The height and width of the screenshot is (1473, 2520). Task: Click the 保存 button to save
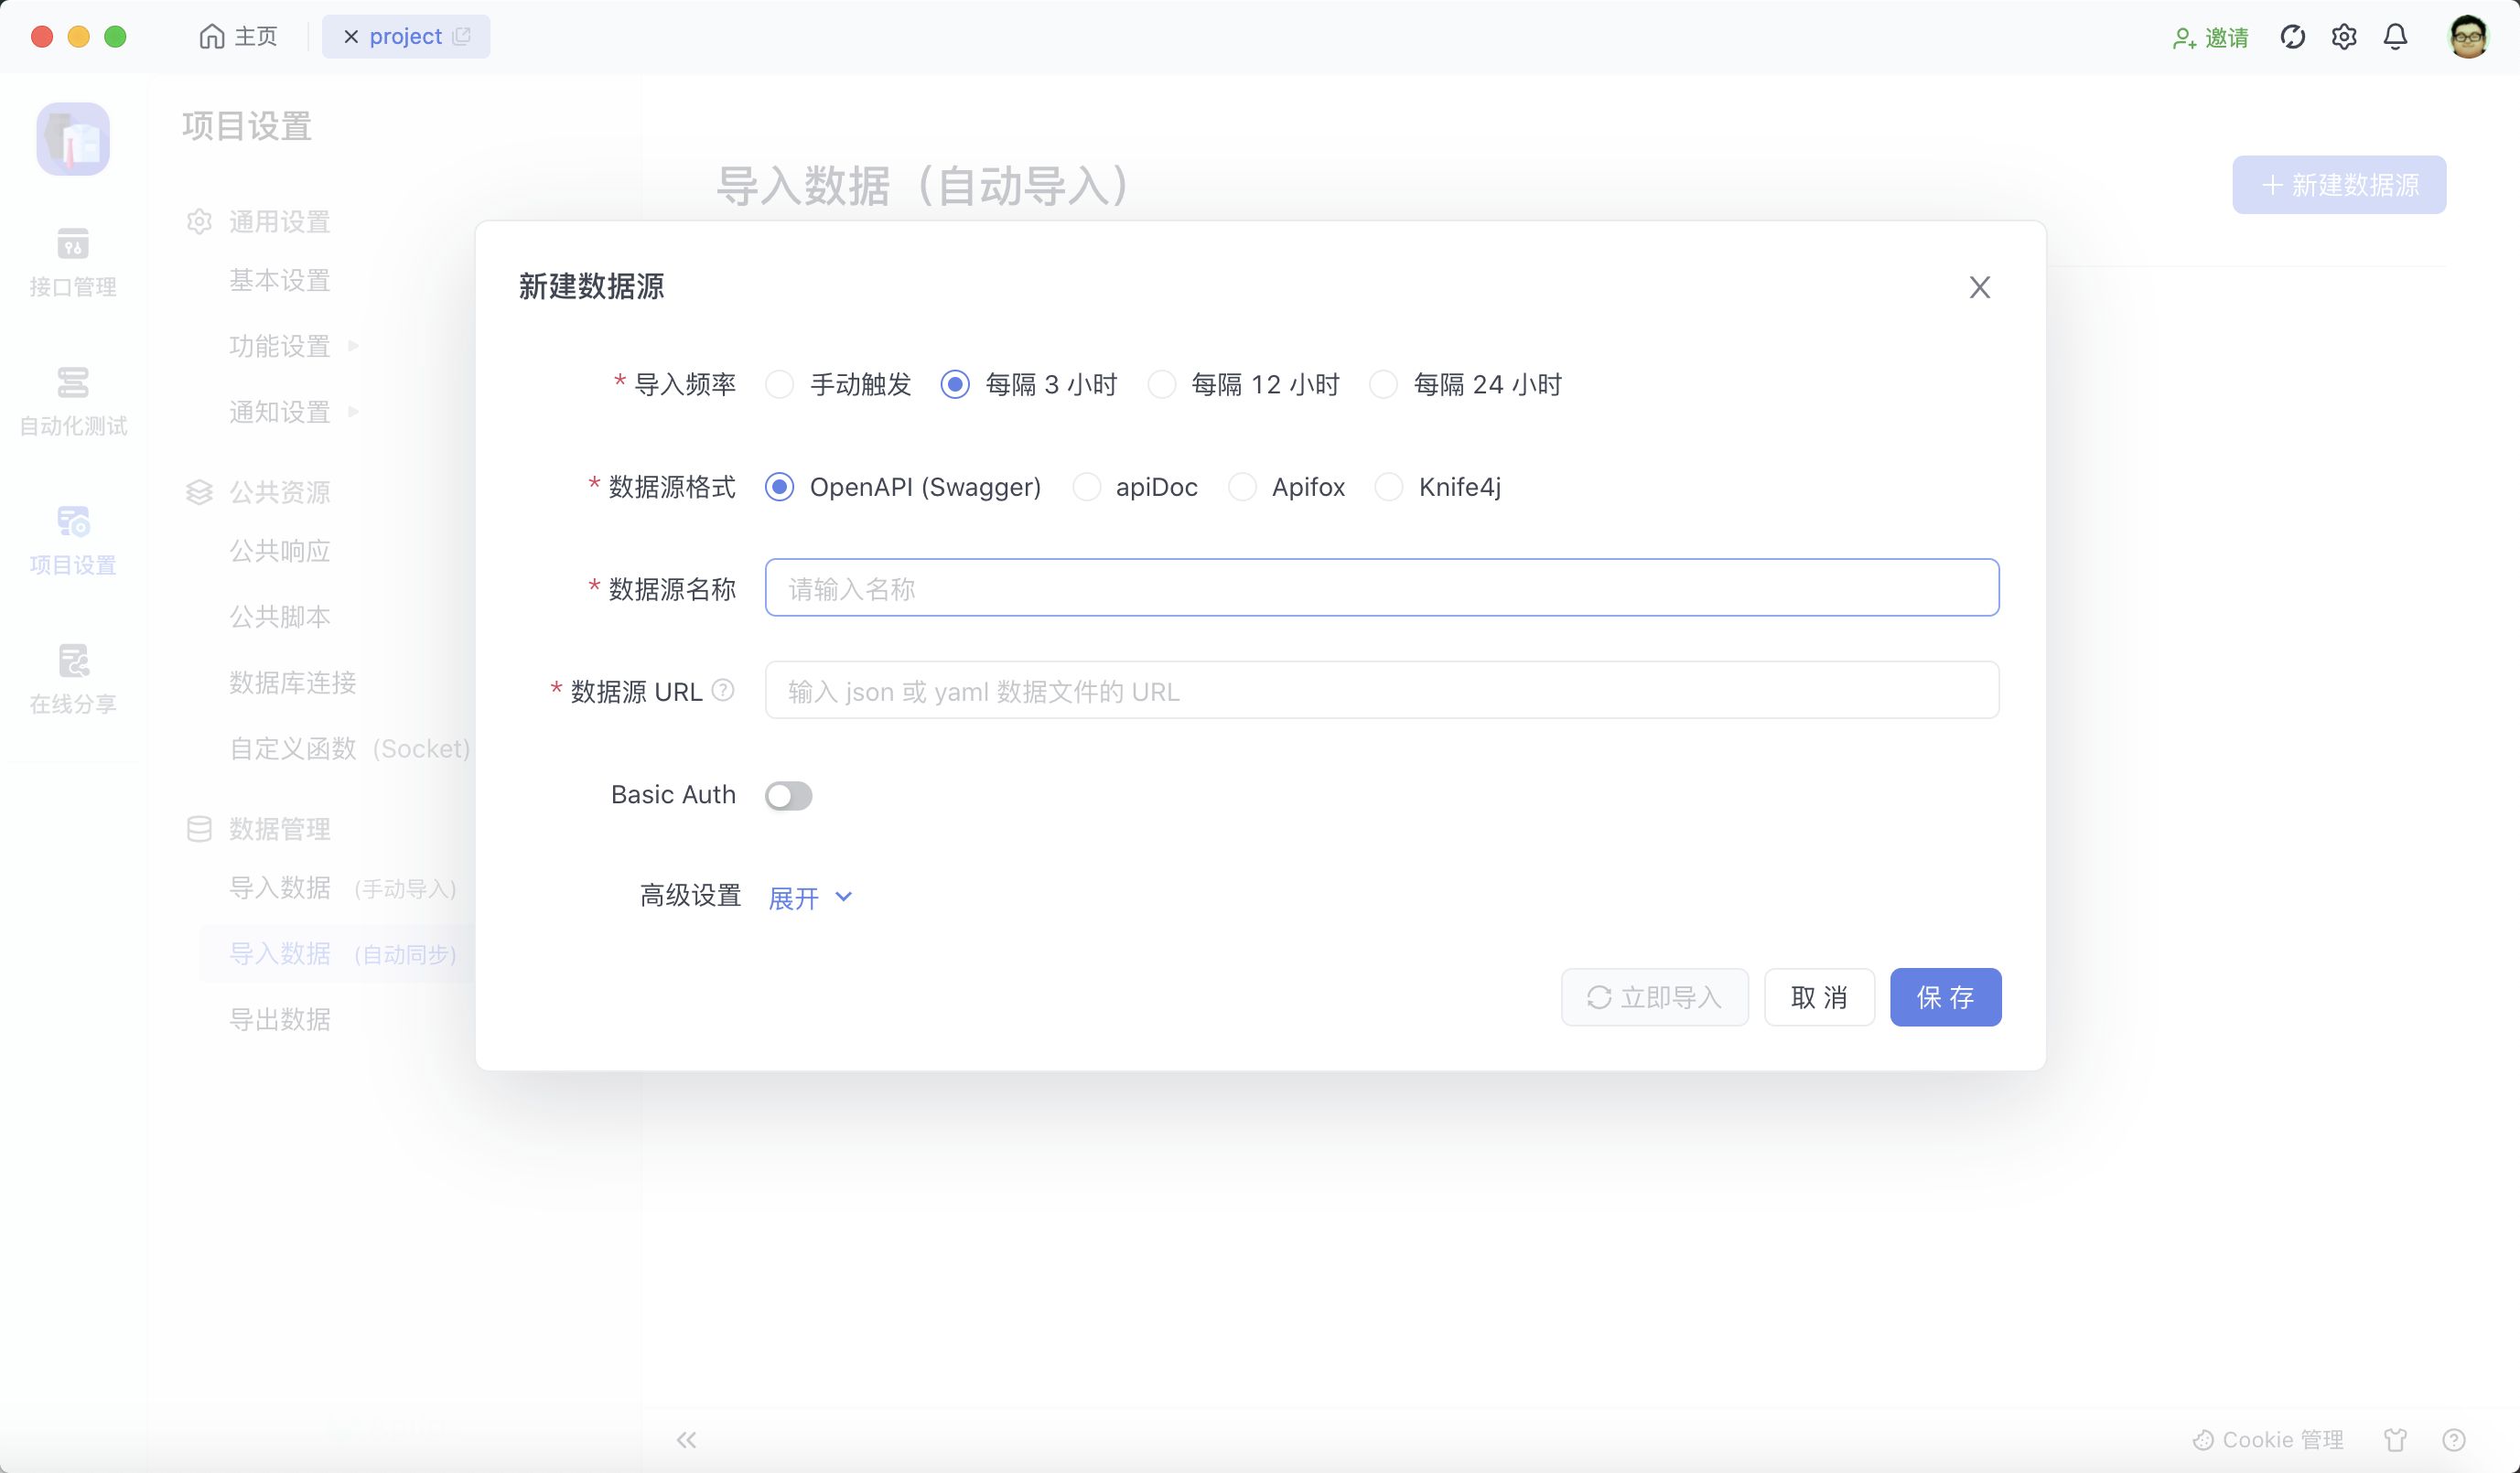(1944, 997)
